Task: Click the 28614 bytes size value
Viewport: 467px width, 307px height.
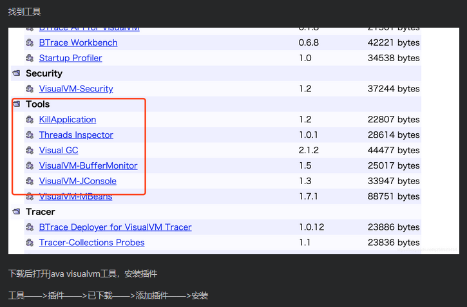Action: click(x=394, y=135)
